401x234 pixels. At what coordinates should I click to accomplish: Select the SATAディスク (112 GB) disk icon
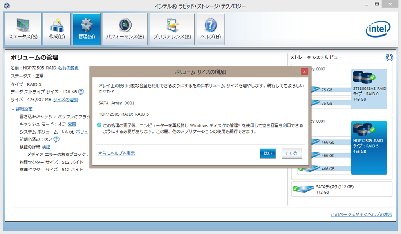[303, 189]
